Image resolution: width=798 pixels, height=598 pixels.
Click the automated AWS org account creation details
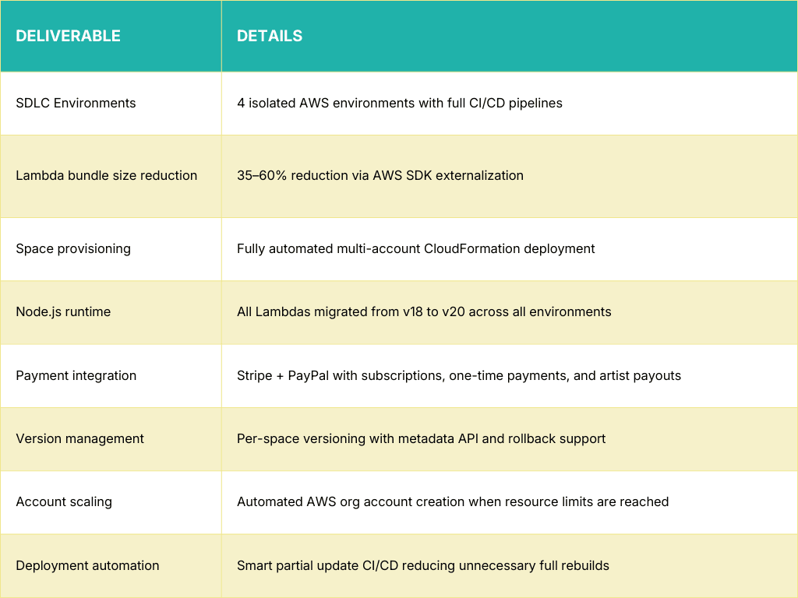(x=452, y=501)
